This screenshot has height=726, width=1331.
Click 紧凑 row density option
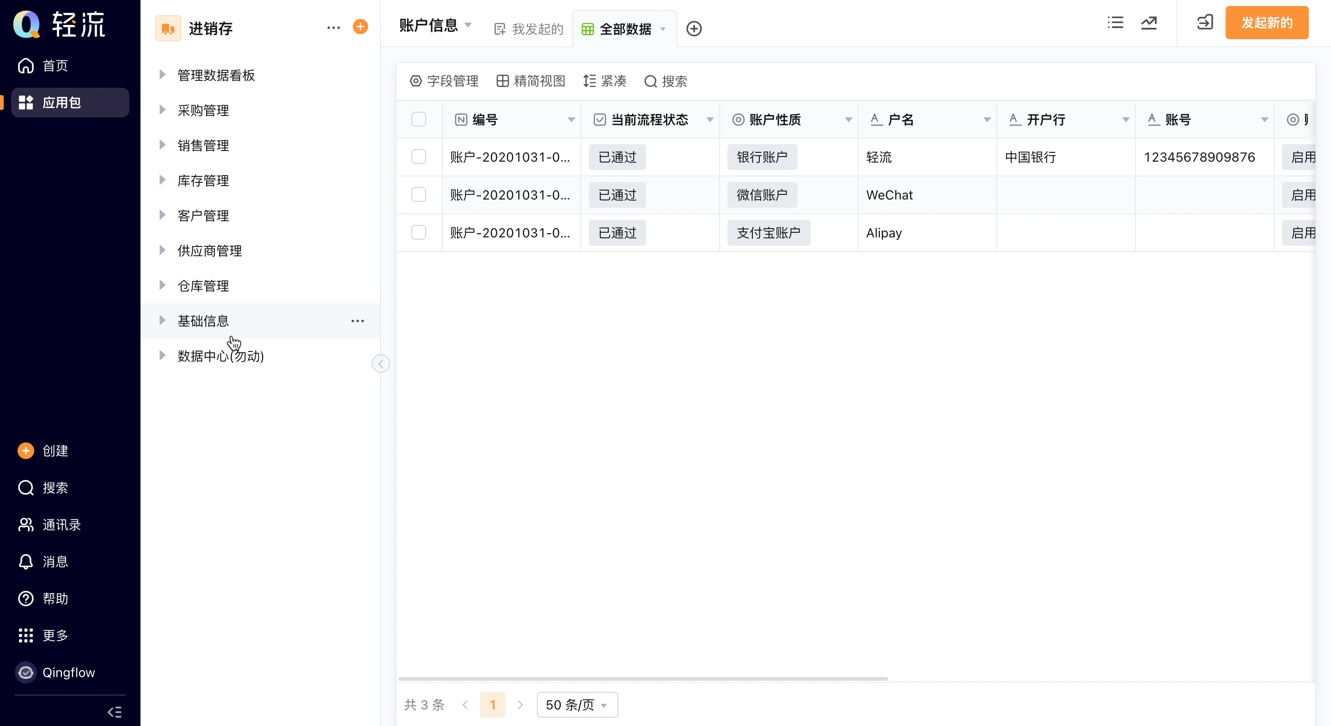point(604,81)
